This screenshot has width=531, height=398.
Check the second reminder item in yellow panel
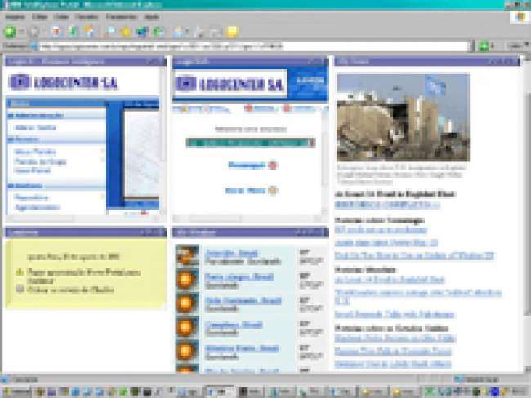[x=20, y=288]
